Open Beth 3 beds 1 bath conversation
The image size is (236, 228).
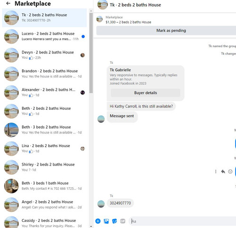pos(44,186)
